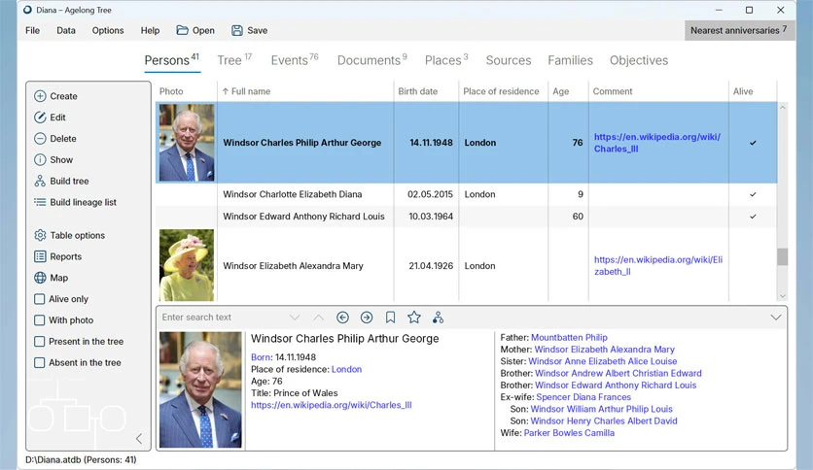
Task: Jump to previous search result up chevron
Action: point(318,318)
